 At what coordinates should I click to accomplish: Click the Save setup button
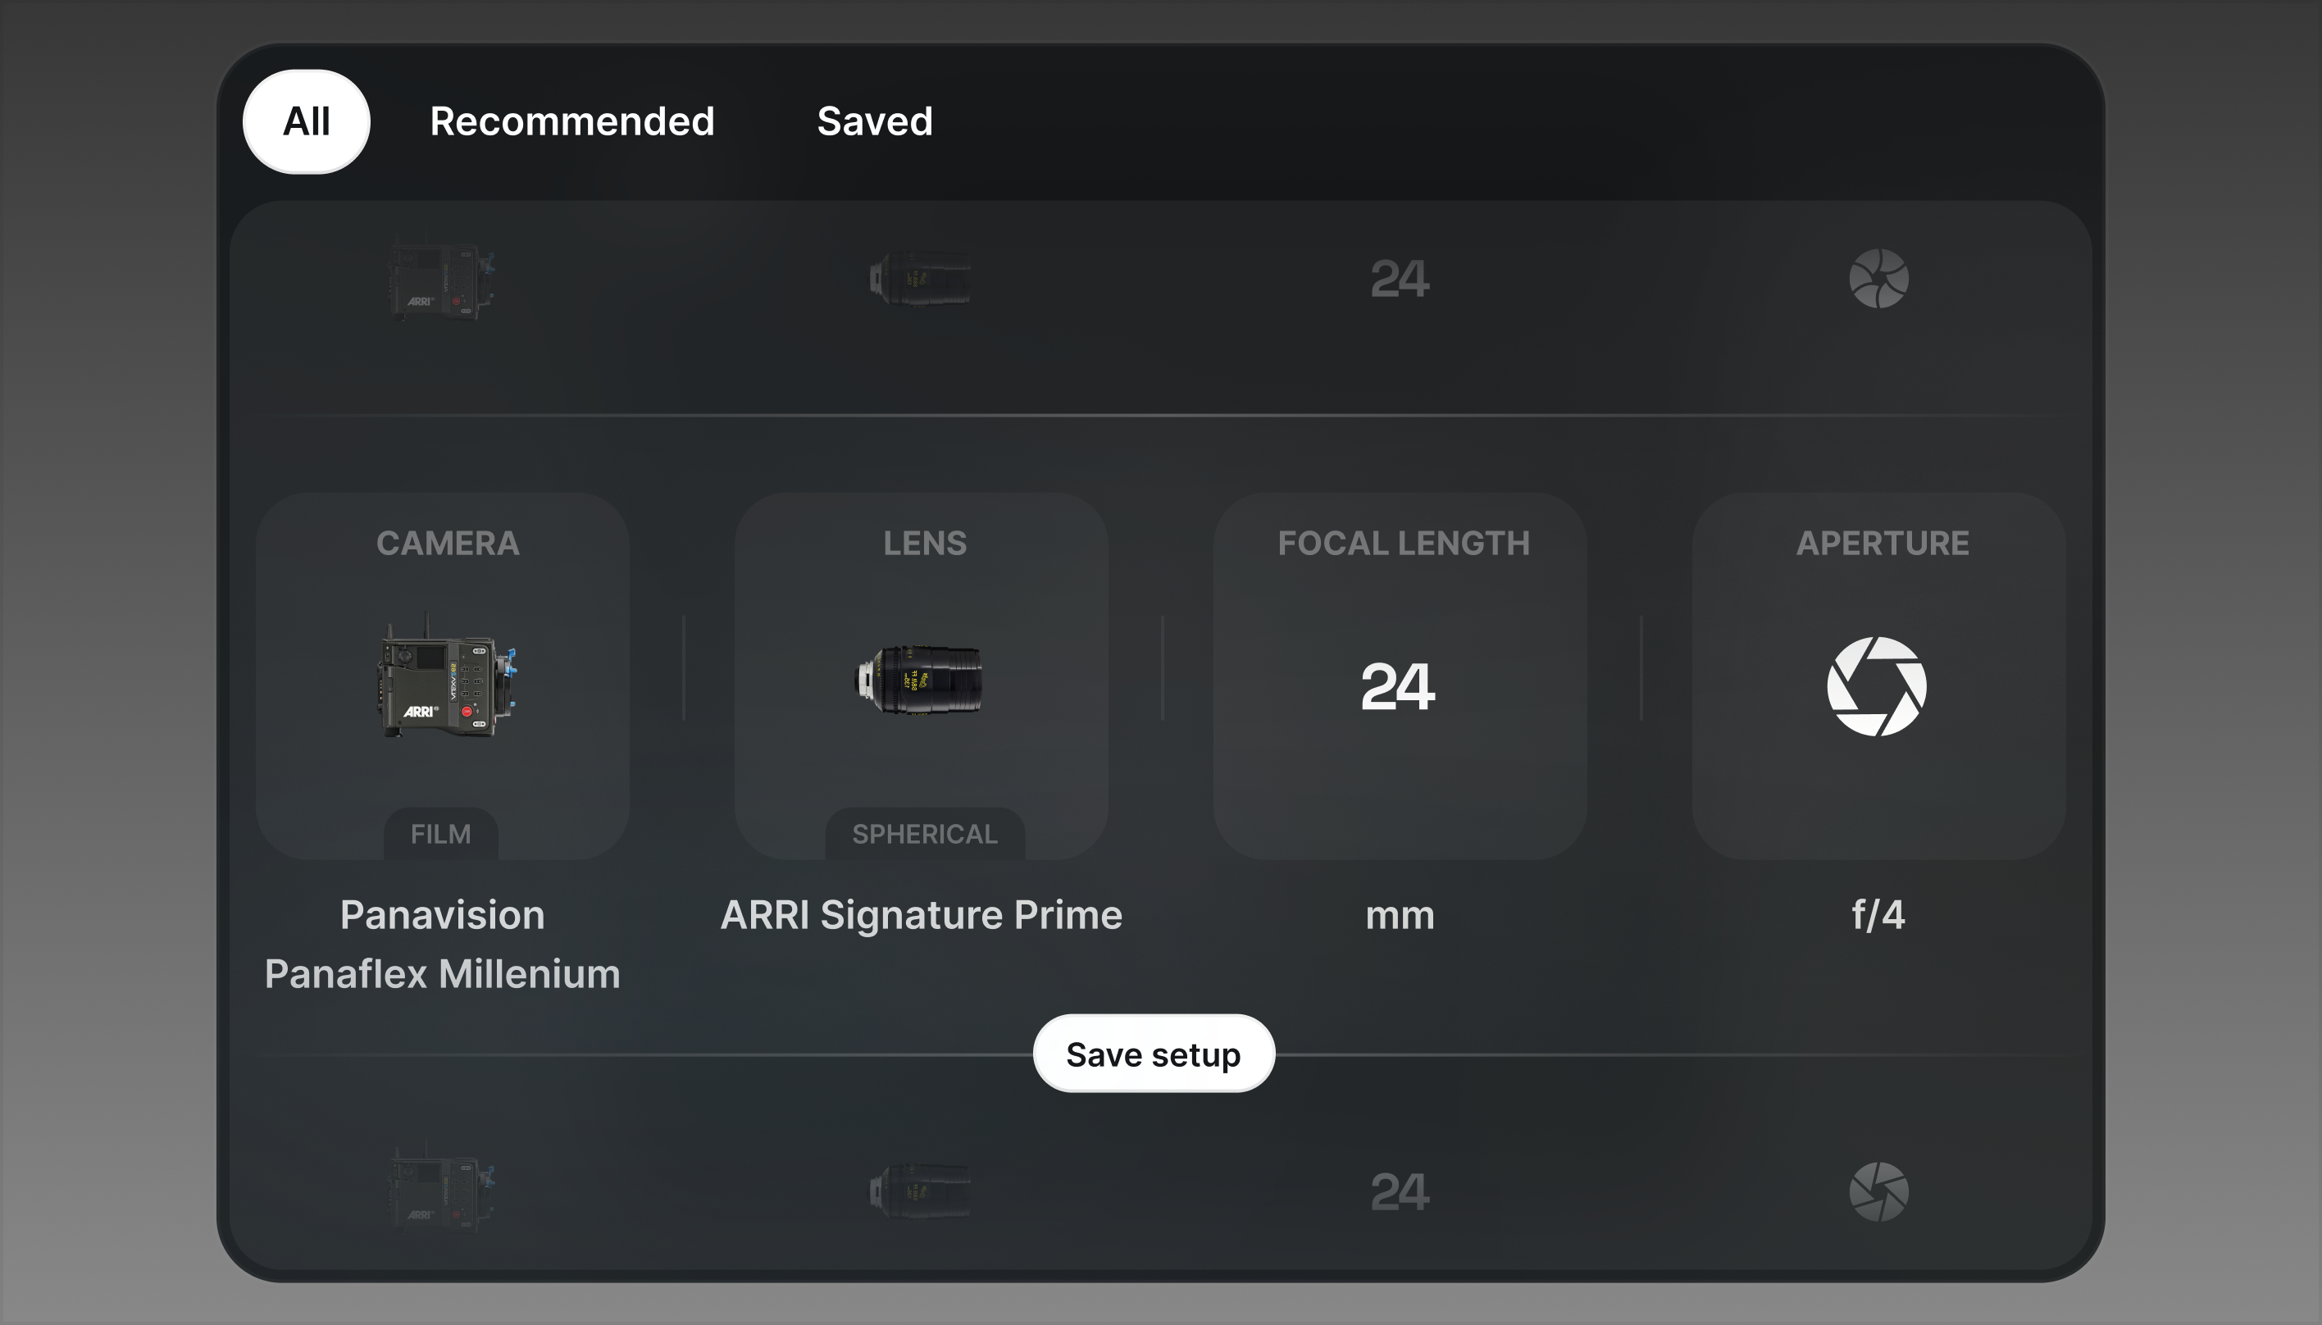(x=1153, y=1053)
